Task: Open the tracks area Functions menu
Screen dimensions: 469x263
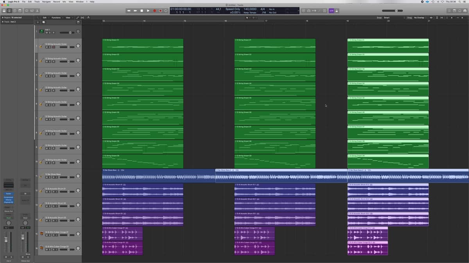Action: (57, 18)
